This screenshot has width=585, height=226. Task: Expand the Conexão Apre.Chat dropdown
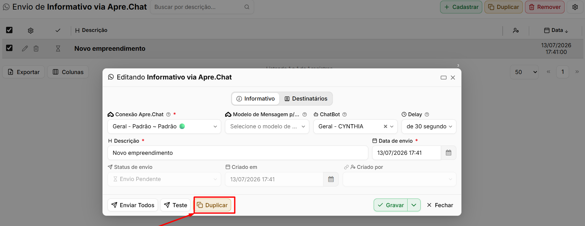point(164,126)
